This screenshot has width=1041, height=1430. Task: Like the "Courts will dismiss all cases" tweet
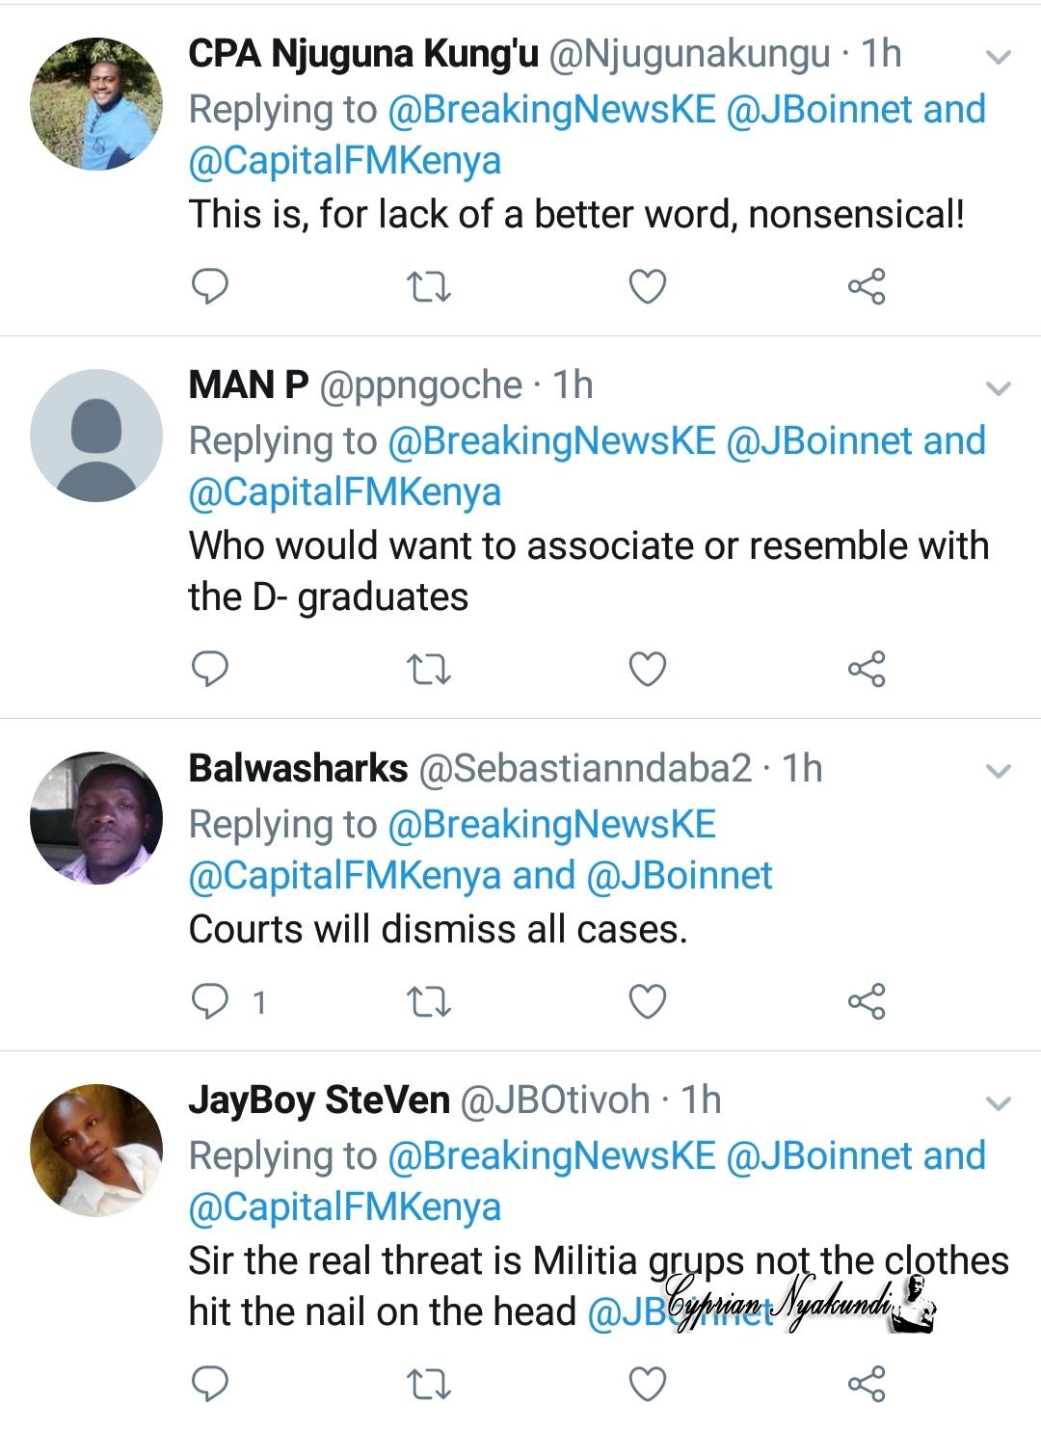[x=647, y=1002]
